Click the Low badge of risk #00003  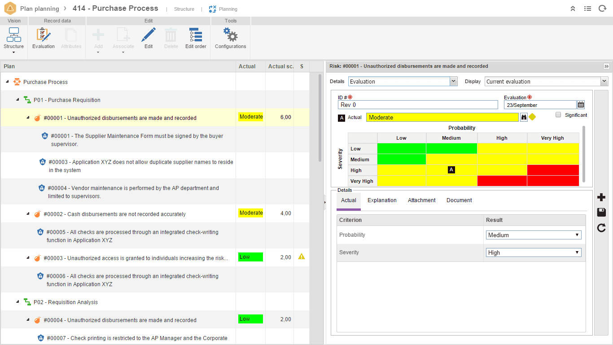[x=251, y=257]
